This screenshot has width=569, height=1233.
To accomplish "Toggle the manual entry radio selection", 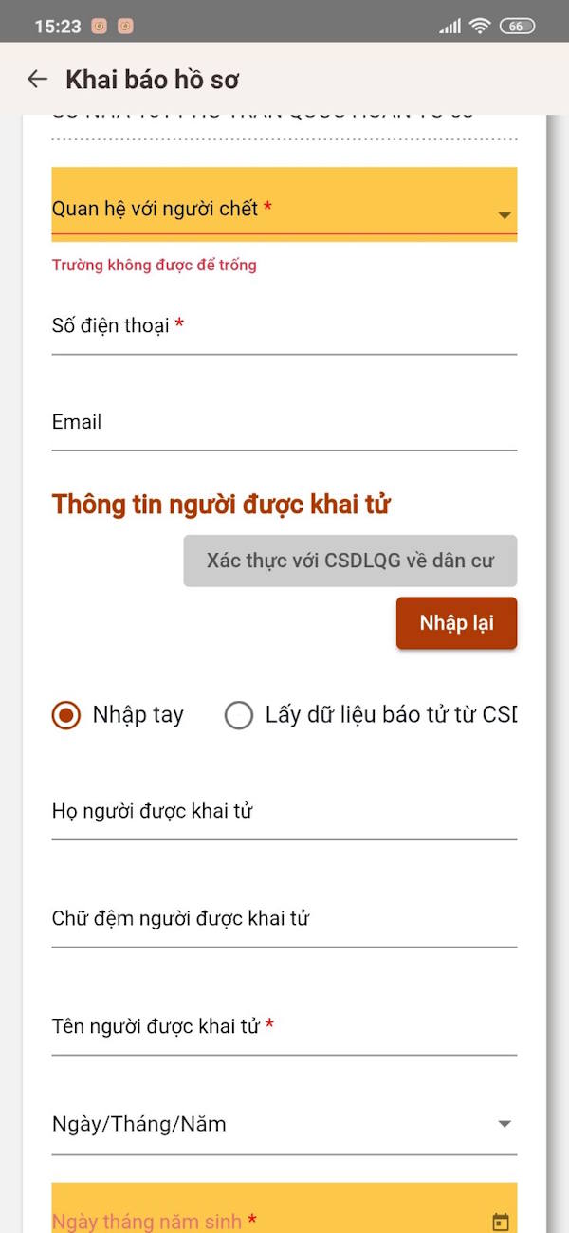I will point(65,715).
